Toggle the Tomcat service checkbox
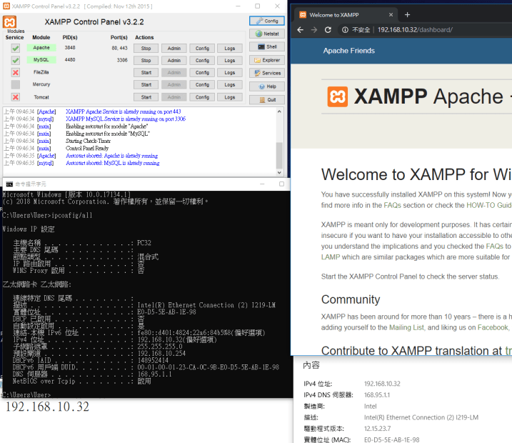The image size is (512, 443). pyautogui.click(x=16, y=97)
